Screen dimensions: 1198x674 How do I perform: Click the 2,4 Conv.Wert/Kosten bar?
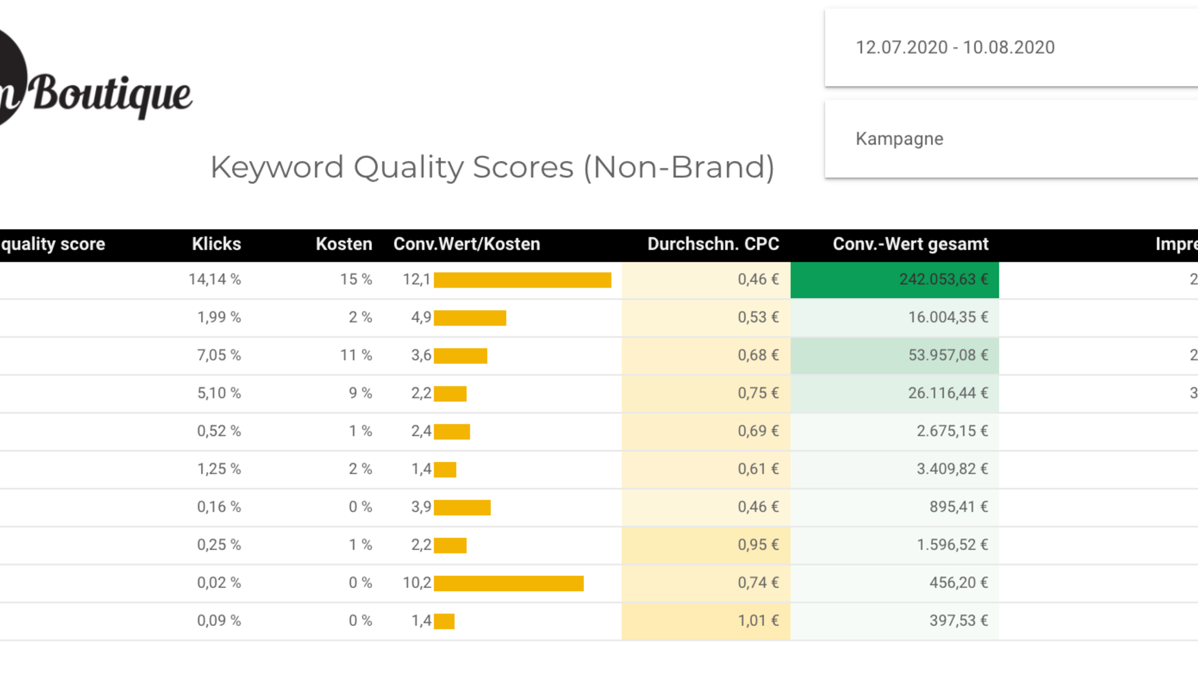pos(452,432)
